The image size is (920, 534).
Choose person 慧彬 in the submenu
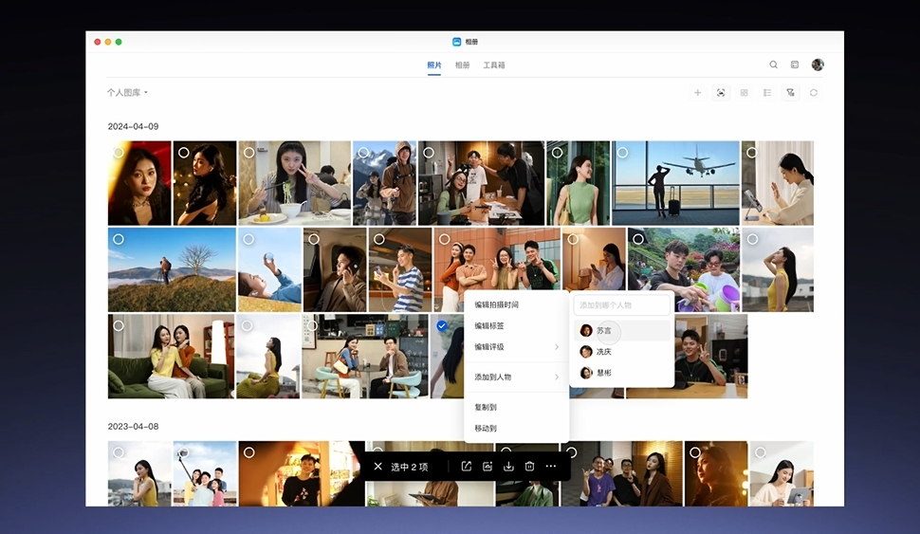pos(603,373)
